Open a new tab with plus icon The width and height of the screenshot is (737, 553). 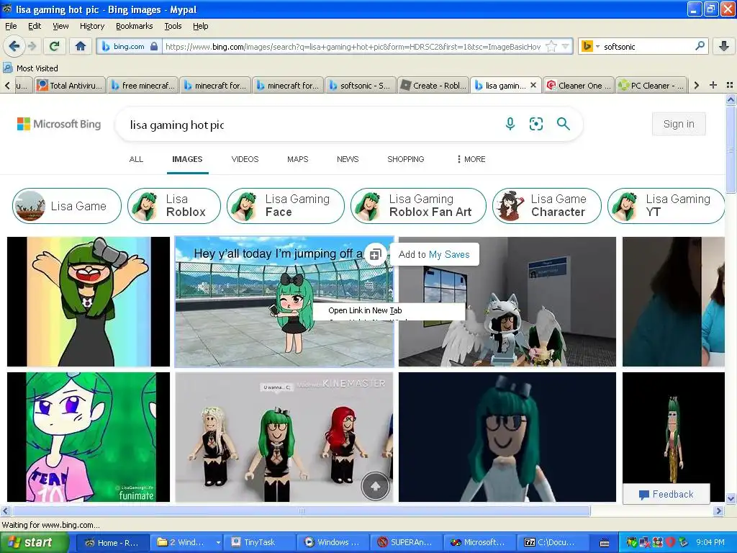point(713,85)
